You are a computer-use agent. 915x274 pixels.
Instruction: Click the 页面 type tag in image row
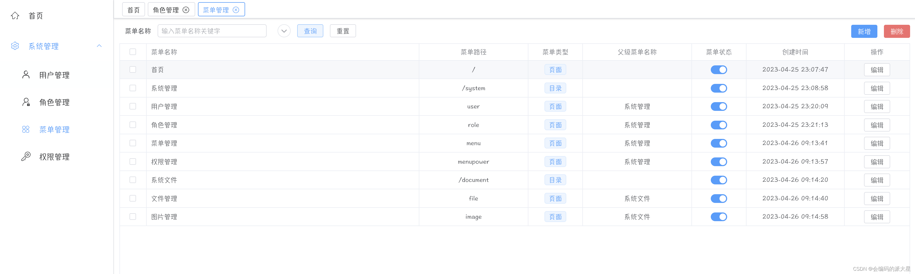(x=555, y=217)
